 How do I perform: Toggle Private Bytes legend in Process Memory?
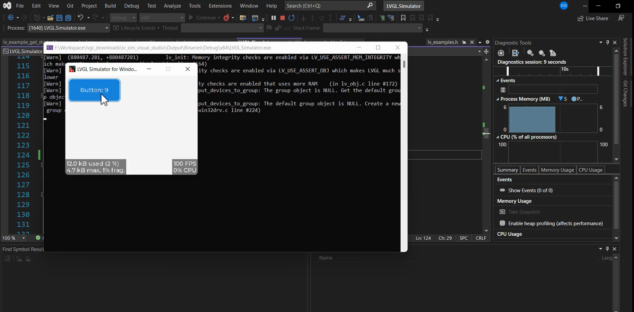(x=577, y=99)
